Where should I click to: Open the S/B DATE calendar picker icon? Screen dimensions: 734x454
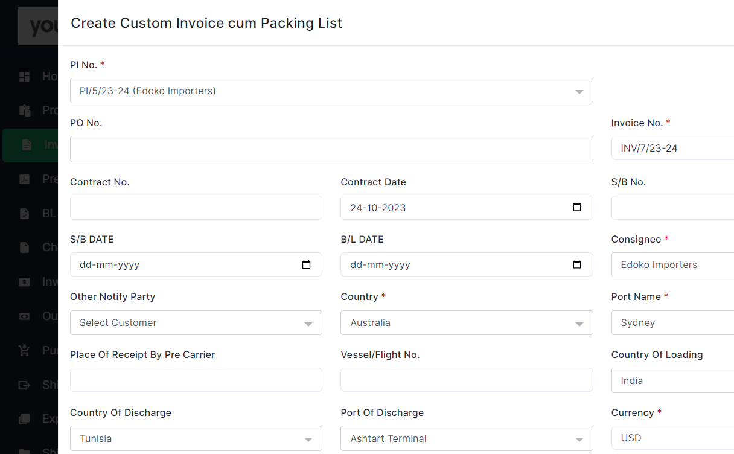coord(306,264)
